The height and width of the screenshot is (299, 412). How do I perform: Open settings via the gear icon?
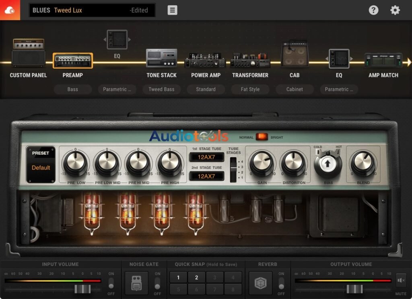[395, 10]
